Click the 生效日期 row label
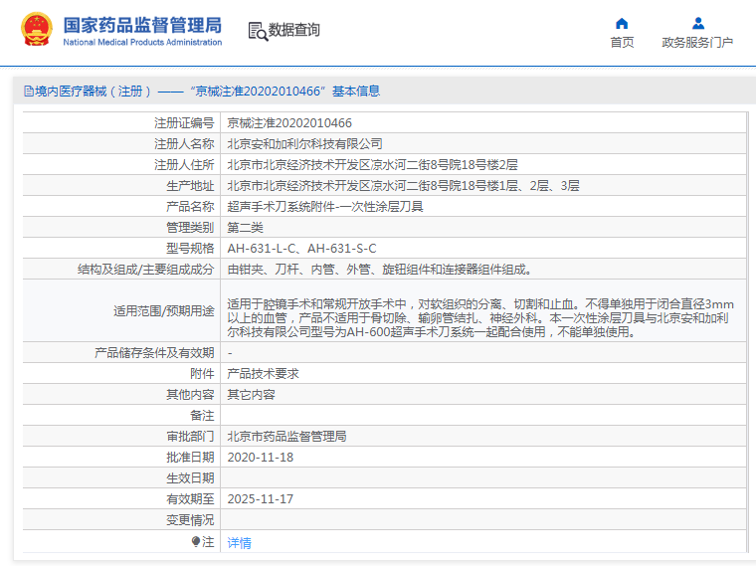Image resolution: width=756 pixels, height=566 pixels. [190, 478]
